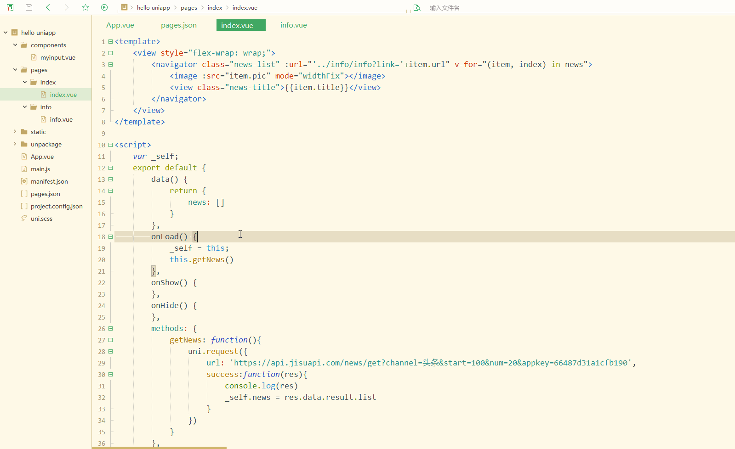Collapse the components folder
The width and height of the screenshot is (735, 449).
click(x=15, y=45)
